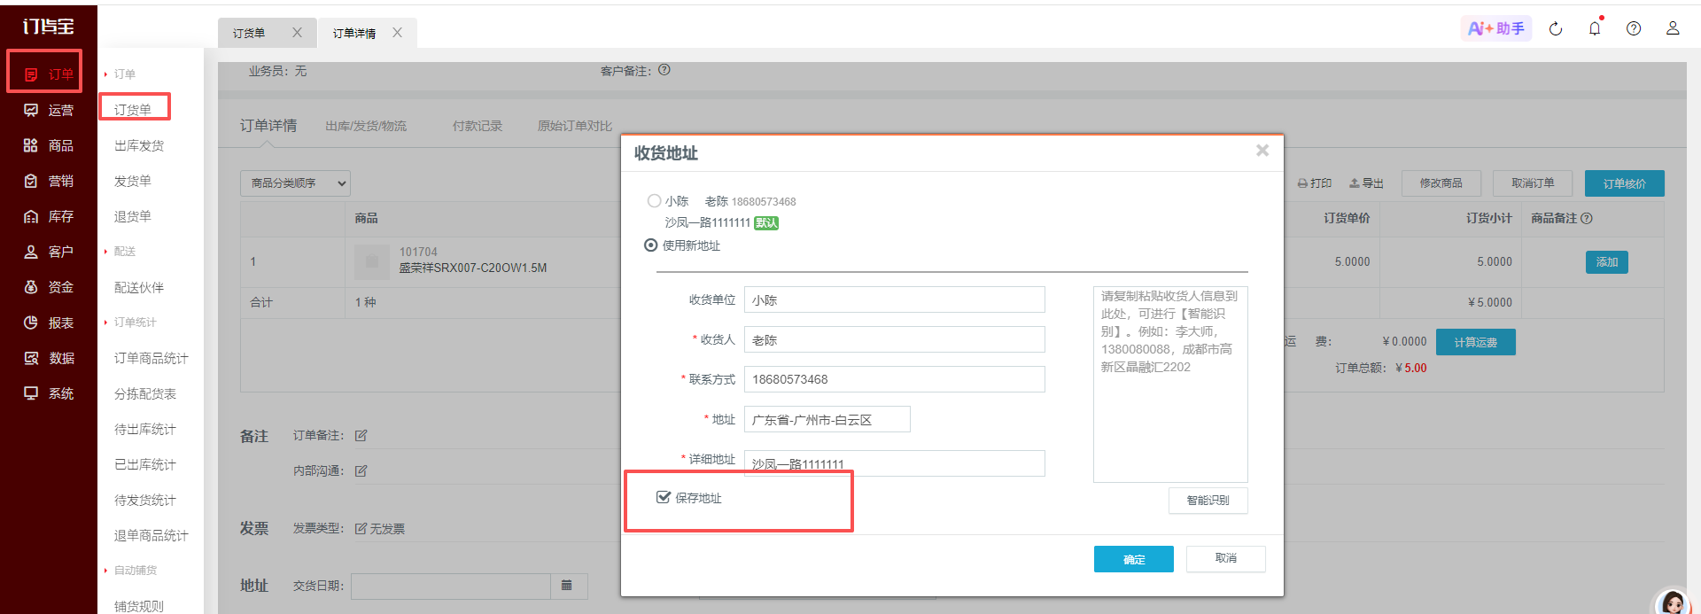Open 退货单 in the submenu
1701x614 pixels.
pos(133,216)
